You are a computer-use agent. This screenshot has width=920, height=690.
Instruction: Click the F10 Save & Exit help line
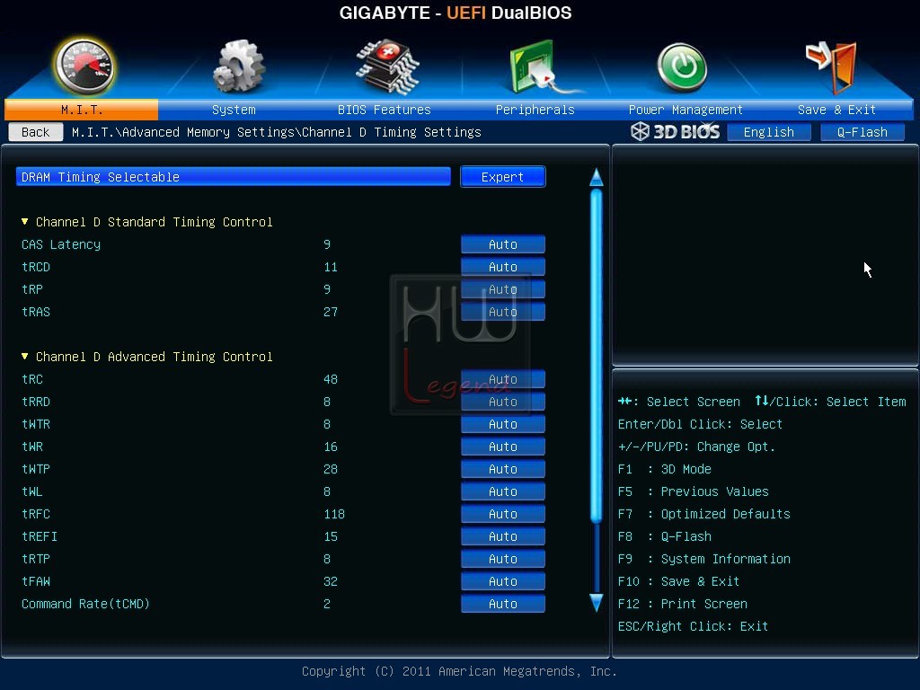[679, 581]
